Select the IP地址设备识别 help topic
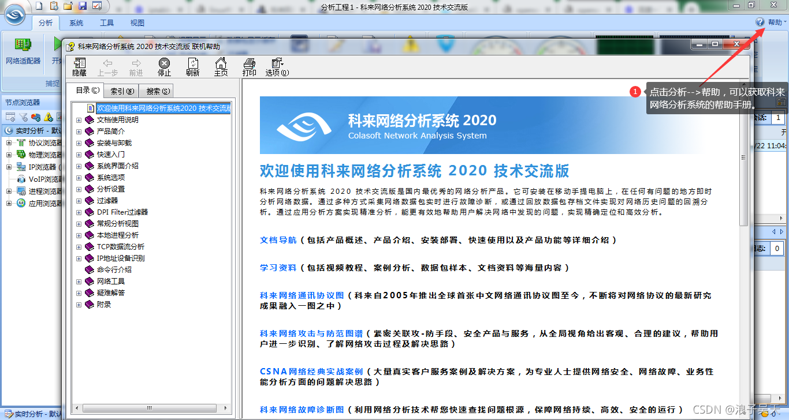This screenshot has height=420, width=789. (120, 258)
